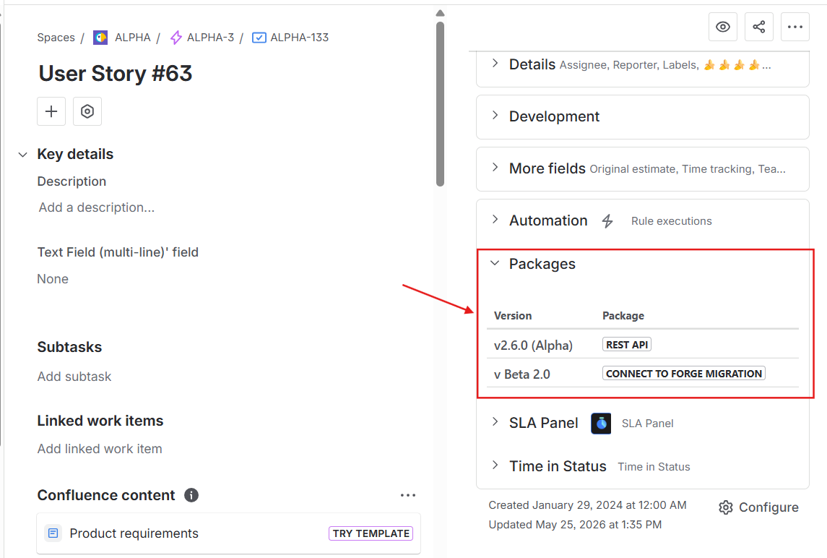Open the share icon button
Image resolution: width=827 pixels, height=558 pixels.
(x=758, y=27)
